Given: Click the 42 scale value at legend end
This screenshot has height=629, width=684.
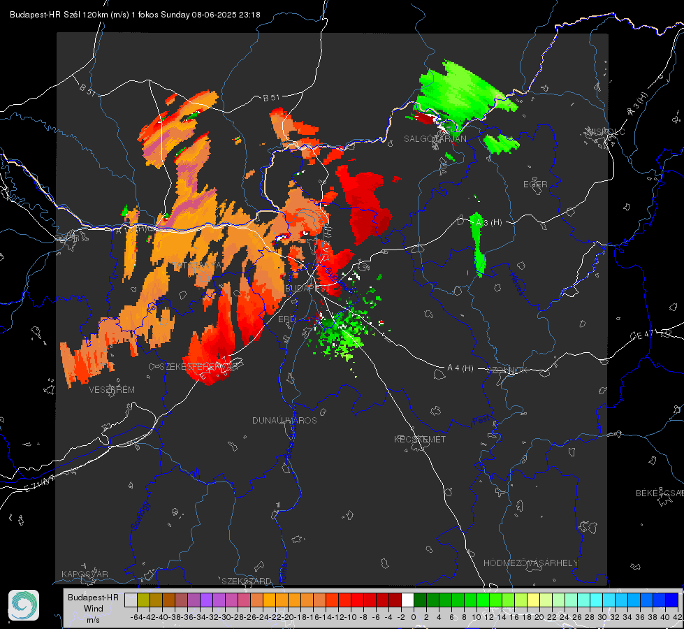Looking at the screenshot, I should pos(677,617).
